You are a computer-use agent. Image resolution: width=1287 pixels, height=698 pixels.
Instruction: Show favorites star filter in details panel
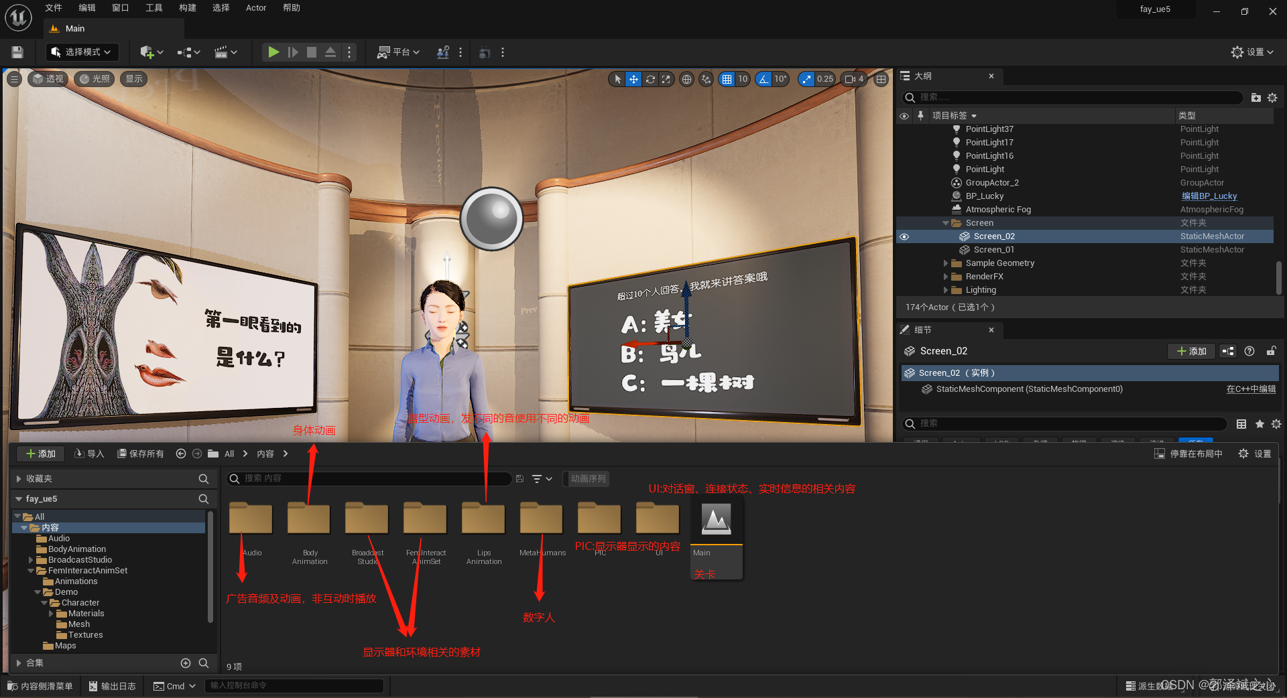click(1260, 424)
